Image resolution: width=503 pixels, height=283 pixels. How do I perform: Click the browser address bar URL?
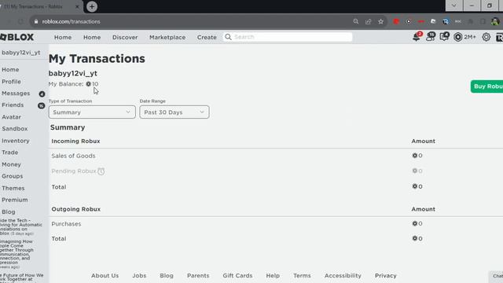pos(72,21)
